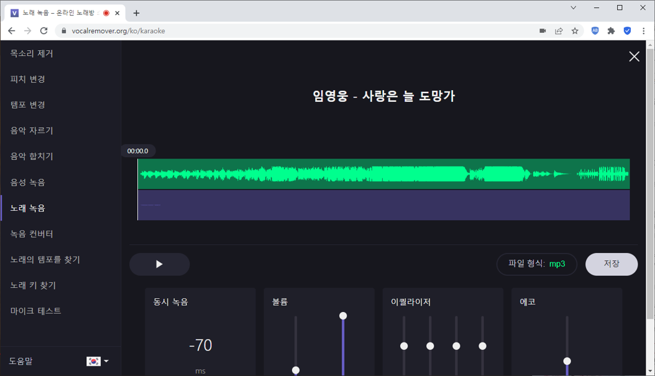Reload the page
This screenshot has height=376, width=655.
tap(44, 30)
